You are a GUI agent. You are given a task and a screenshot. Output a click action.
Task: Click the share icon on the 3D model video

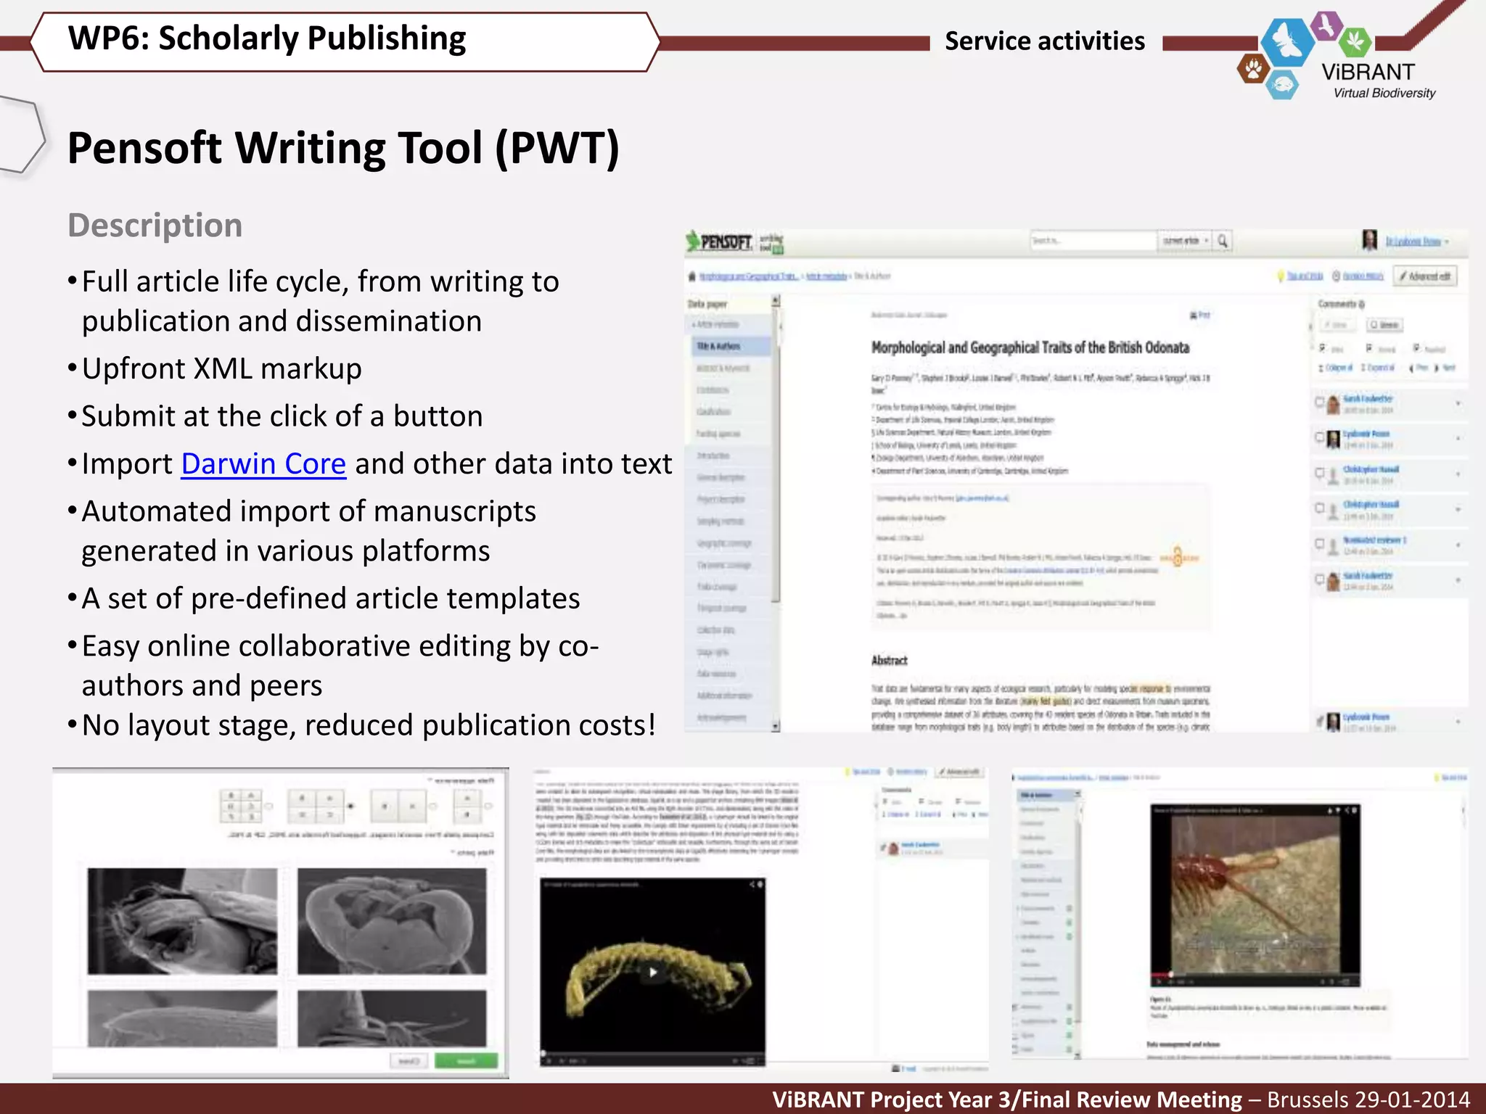click(752, 884)
